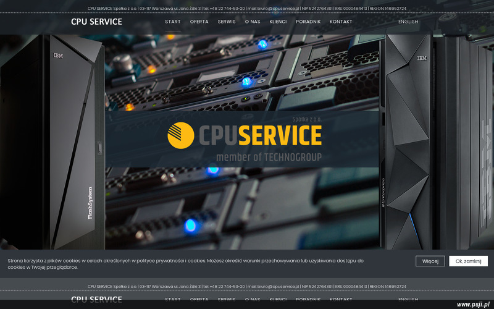Viewport: 494px width, 309px height.
Task: Open the PORADNIK menu item
Action: [308, 22]
